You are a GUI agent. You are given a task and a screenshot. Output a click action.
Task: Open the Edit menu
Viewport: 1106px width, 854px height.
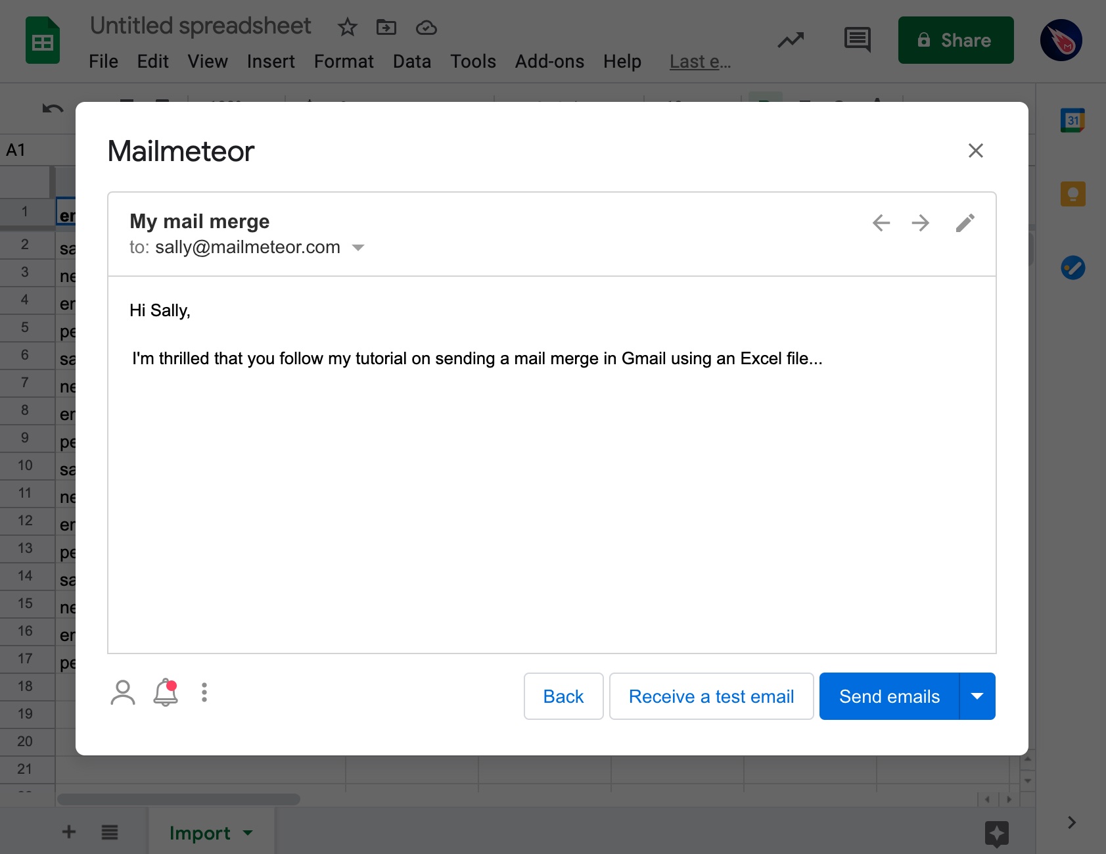click(152, 62)
